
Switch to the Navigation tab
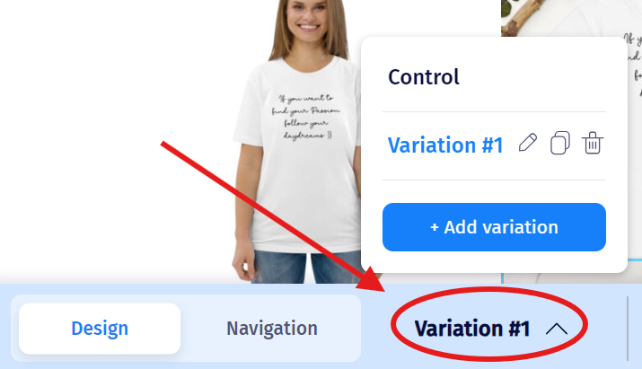click(x=272, y=329)
